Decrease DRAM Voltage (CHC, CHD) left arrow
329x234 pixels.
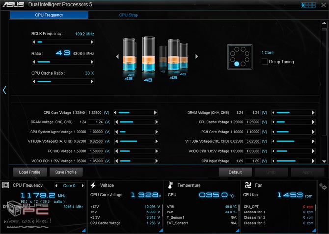pos(117,122)
